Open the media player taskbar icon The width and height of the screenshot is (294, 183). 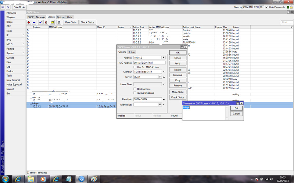(43, 179)
